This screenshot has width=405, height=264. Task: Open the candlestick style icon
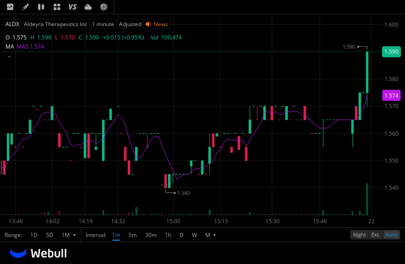(x=41, y=7)
